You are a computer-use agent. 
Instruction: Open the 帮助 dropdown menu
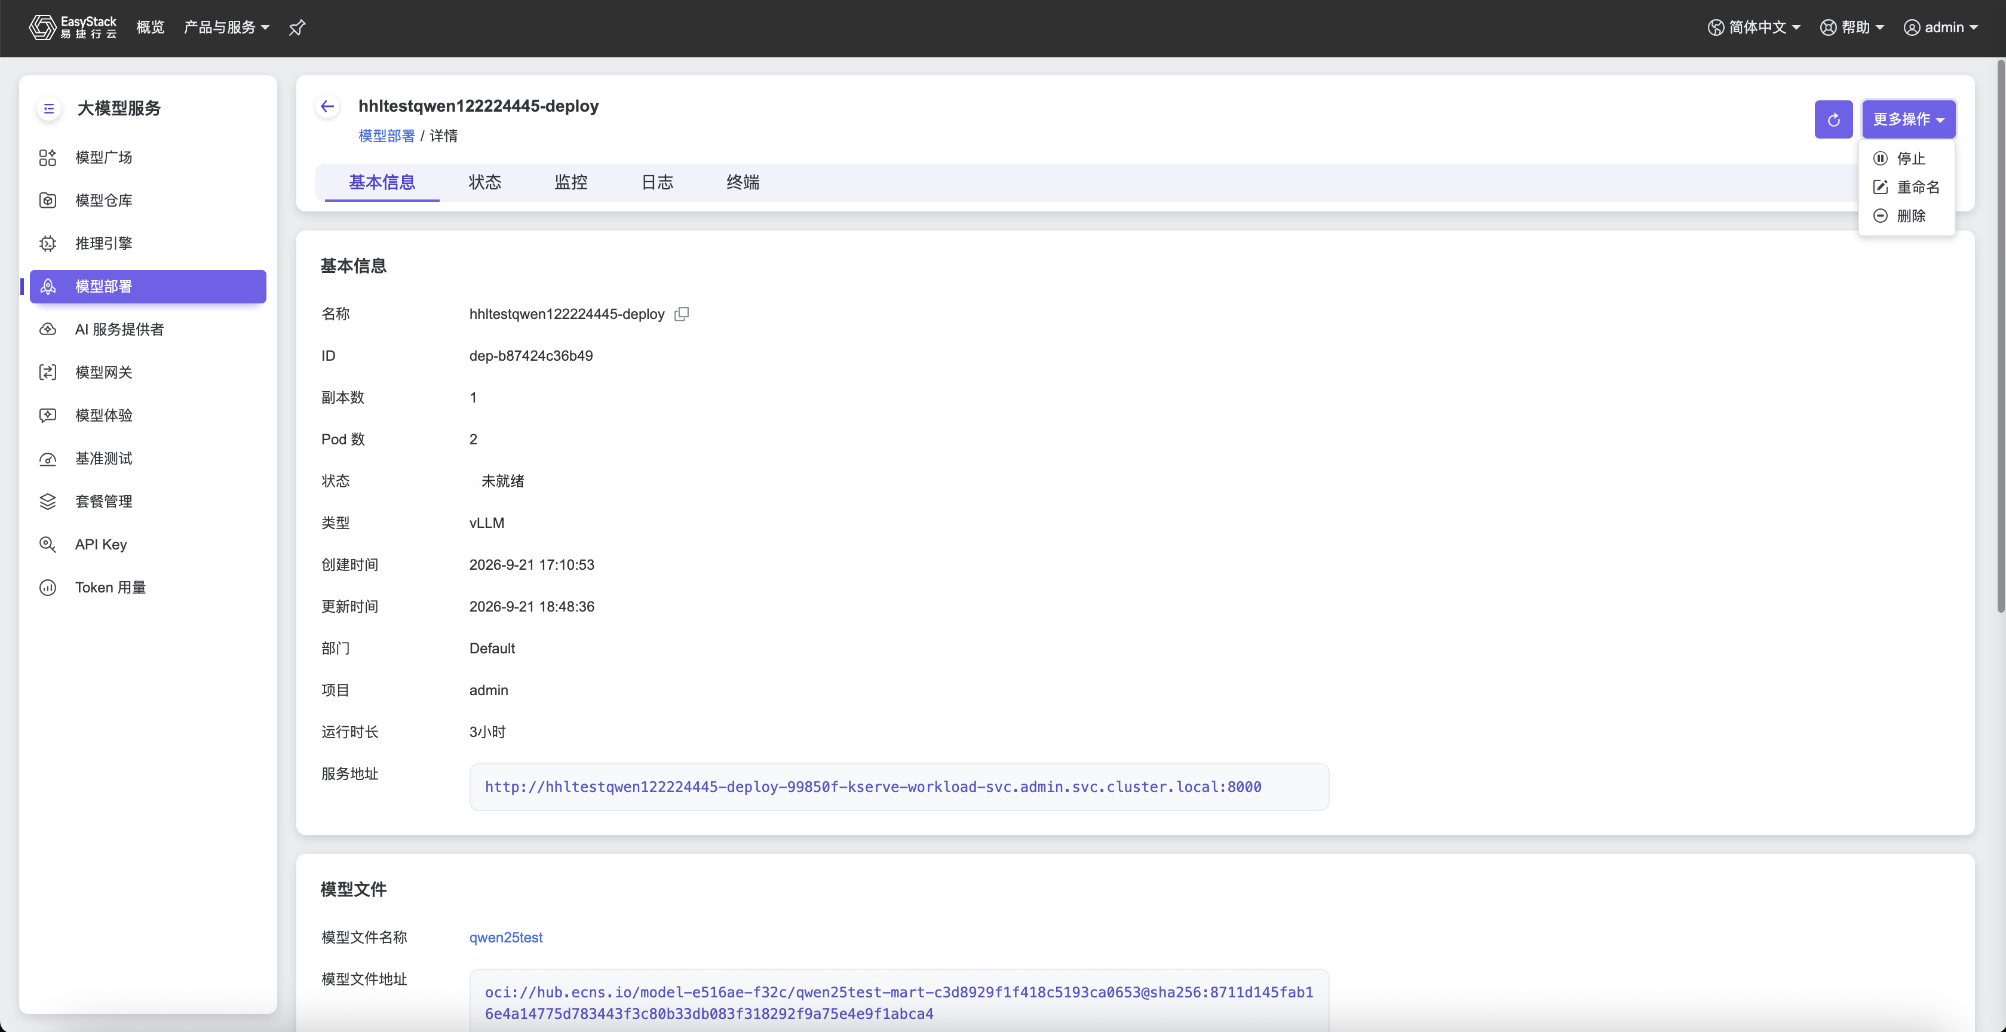click(x=1852, y=27)
